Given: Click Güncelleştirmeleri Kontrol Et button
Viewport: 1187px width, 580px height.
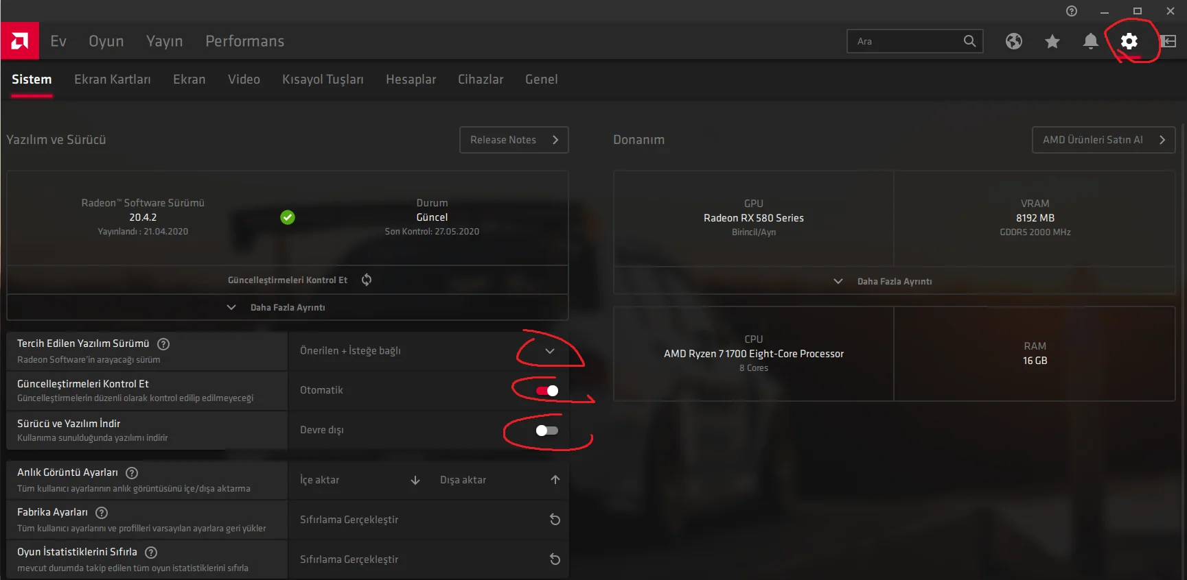Looking at the screenshot, I should pos(288,280).
